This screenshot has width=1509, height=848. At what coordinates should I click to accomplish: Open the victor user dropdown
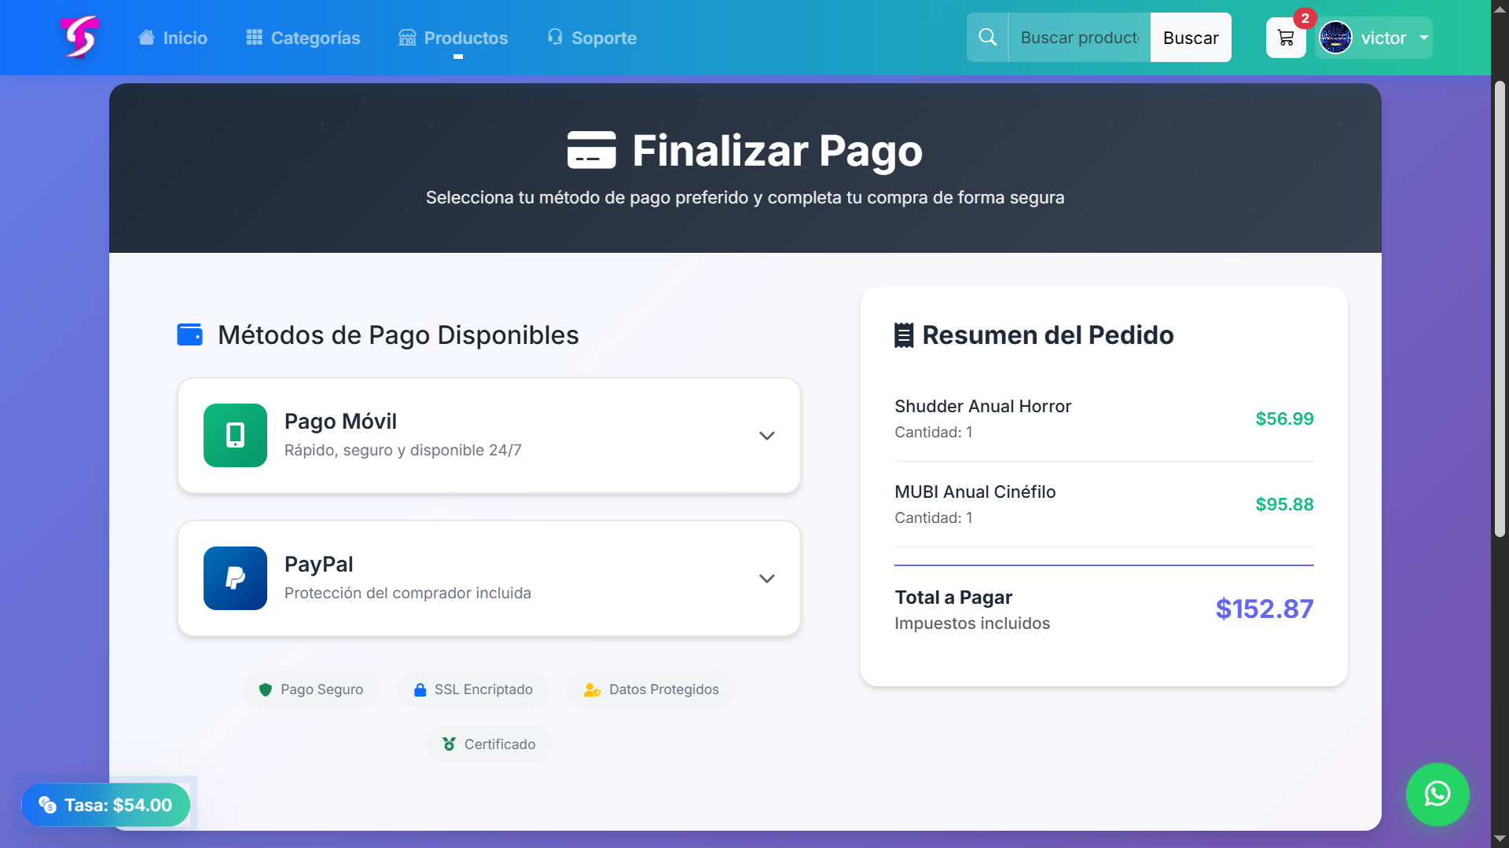pyautogui.click(x=1374, y=38)
